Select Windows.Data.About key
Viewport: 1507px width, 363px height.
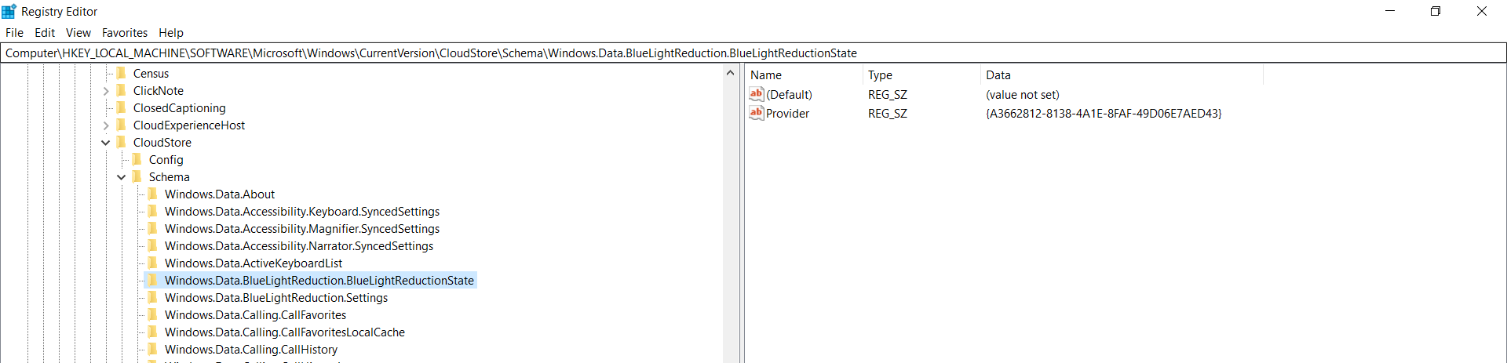click(220, 194)
